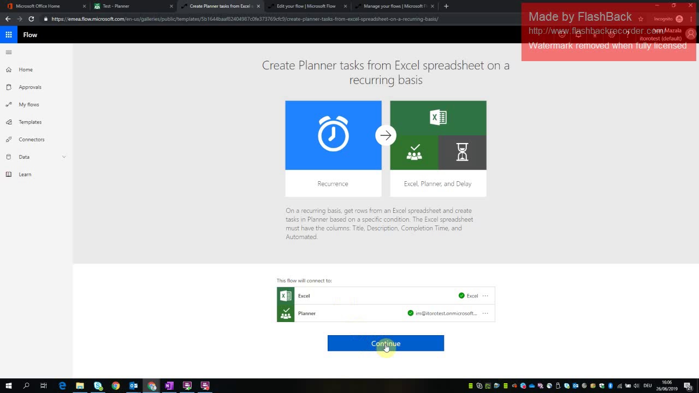Open the Action Center notifications icon

(x=688, y=386)
